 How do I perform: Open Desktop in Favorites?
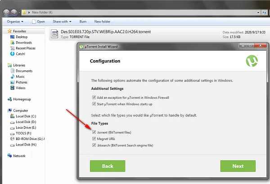click(22, 37)
